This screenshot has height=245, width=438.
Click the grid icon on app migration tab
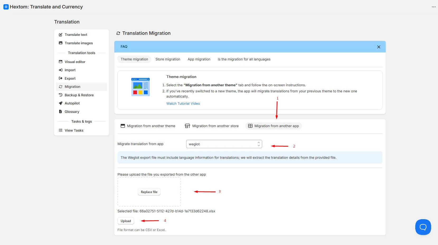click(250, 126)
